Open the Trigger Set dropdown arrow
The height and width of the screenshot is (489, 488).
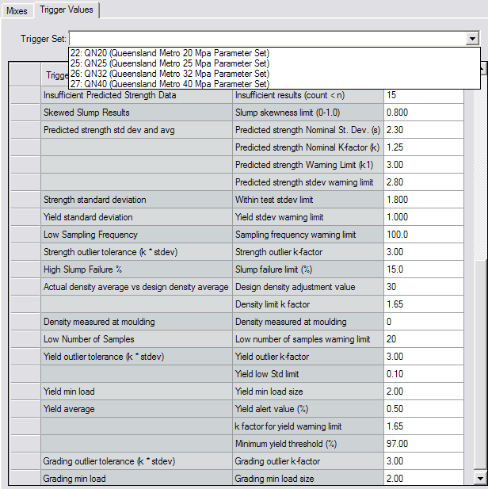click(472, 38)
